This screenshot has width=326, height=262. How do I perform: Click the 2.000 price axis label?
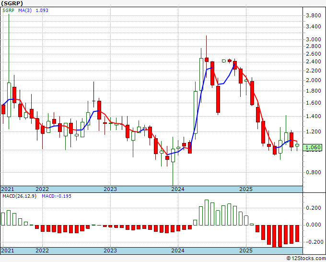tap(314, 80)
